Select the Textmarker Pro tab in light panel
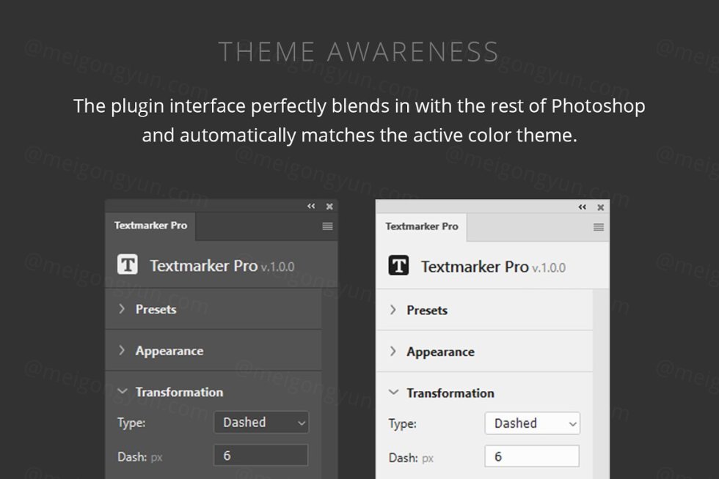This screenshot has width=719, height=479. [422, 226]
